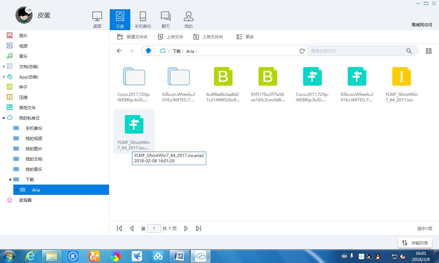
Task: Open the 手机备份 phone backup tab
Action: (x=143, y=20)
